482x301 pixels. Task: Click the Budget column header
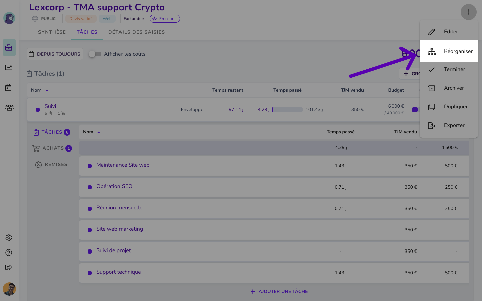coord(396,90)
